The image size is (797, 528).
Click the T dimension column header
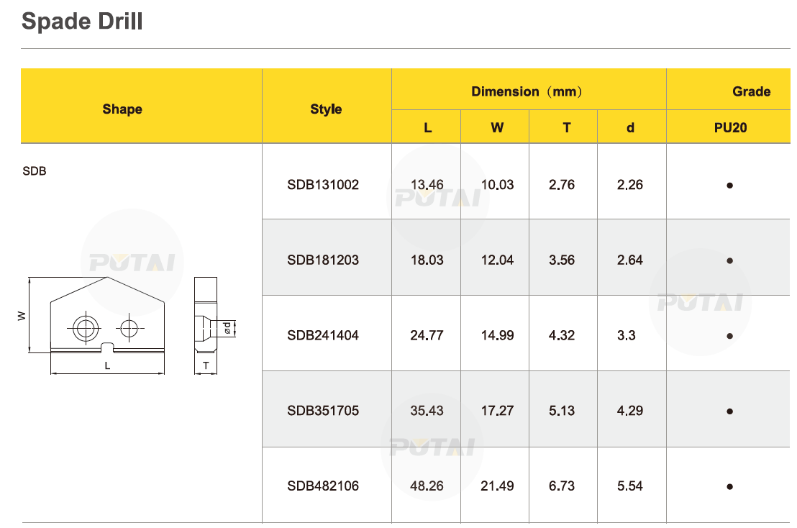click(566, 128)
